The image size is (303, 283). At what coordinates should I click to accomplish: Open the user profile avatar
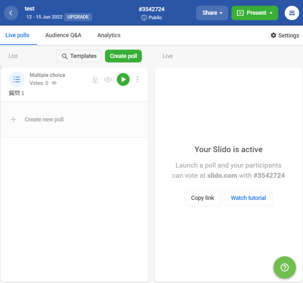click(x=292, y=13)
